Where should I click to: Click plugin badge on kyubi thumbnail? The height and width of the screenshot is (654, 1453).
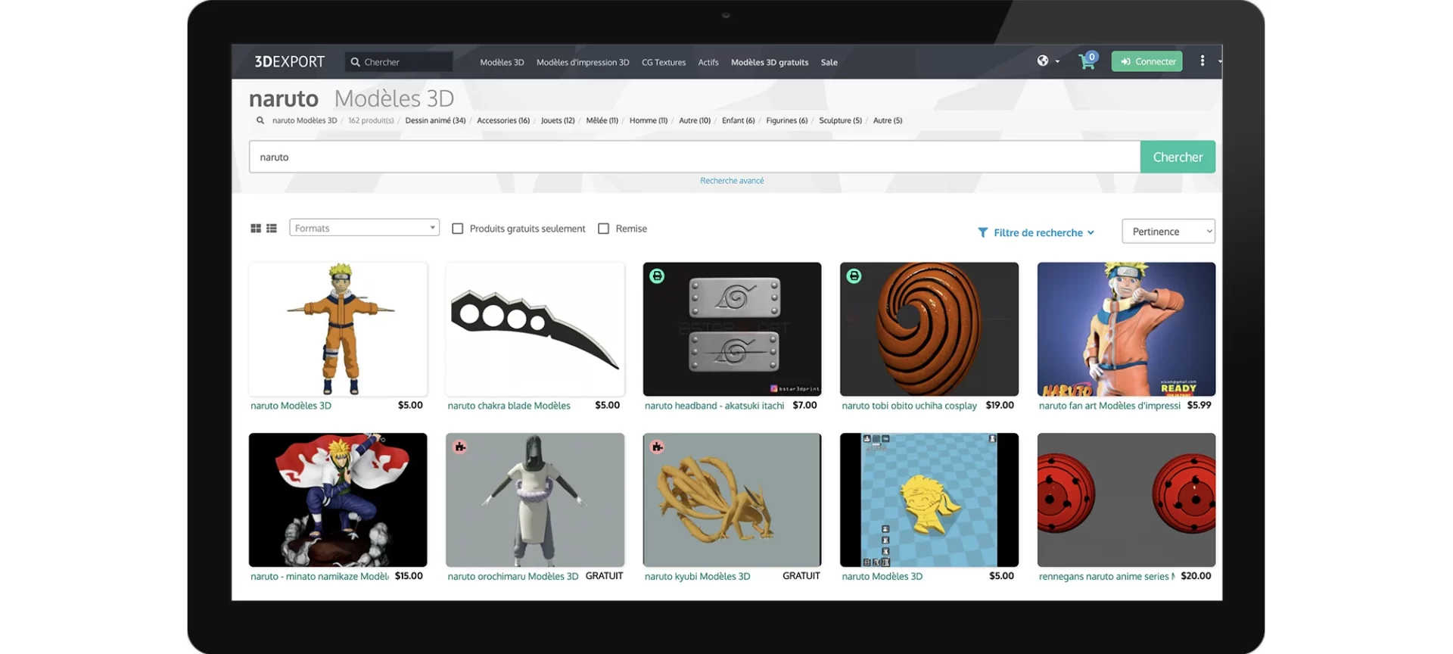click(x=657, y=447)
